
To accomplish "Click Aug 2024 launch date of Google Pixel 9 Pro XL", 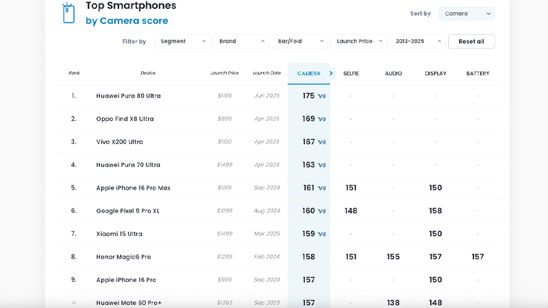I will point(266,211).
